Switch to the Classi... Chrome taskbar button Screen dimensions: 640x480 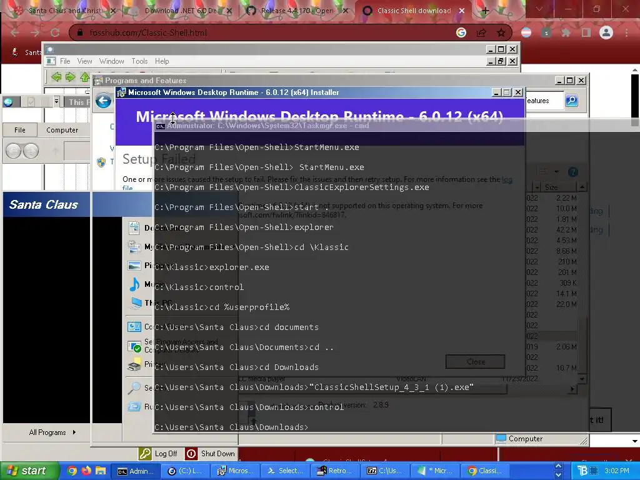click(485, 471)
